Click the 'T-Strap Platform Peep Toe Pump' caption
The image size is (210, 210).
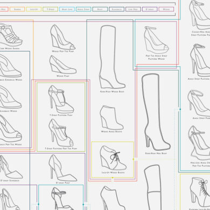click(61, 149)
